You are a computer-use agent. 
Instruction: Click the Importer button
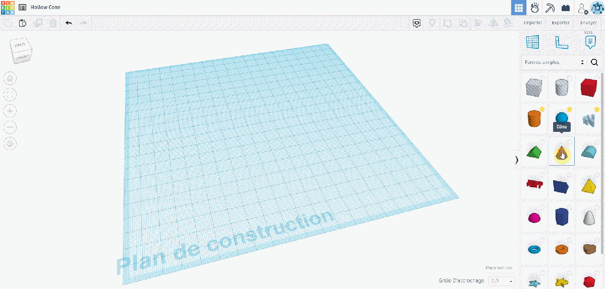click(x=533, y=23)
